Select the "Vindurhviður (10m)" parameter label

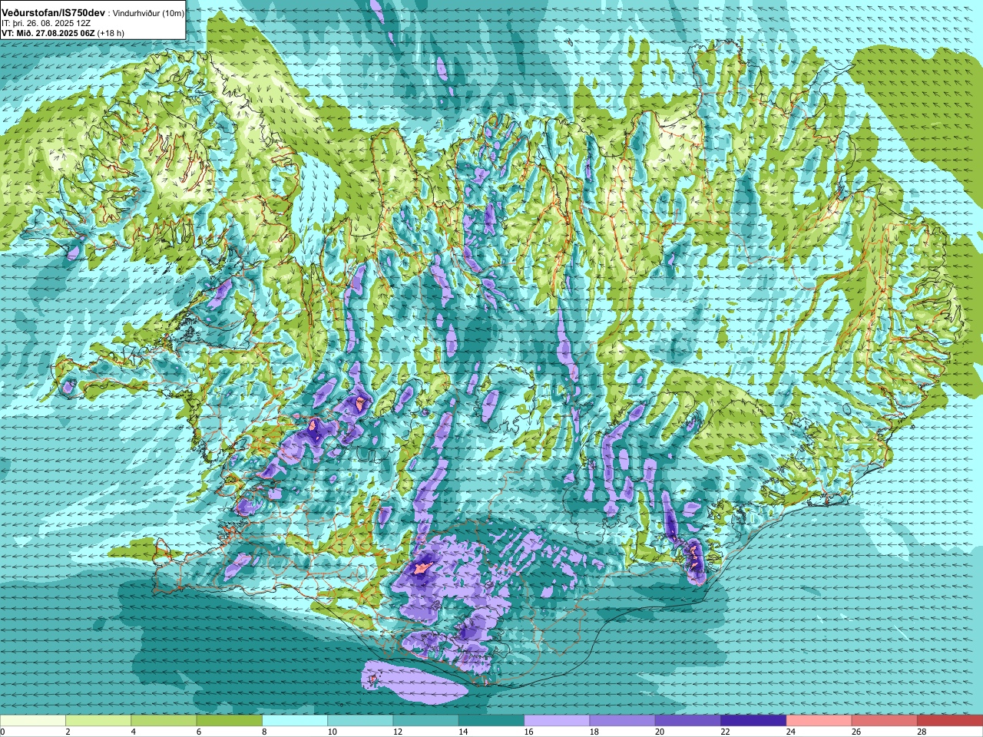tap(148, 14)
